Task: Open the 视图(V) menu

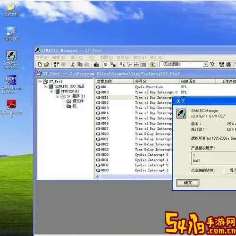Action: point(107,58)
